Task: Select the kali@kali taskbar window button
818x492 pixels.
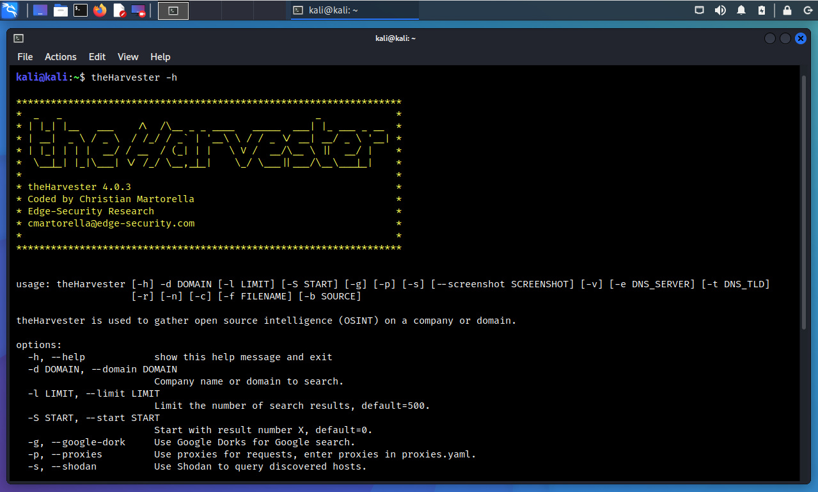Action: tap(354, 10)
